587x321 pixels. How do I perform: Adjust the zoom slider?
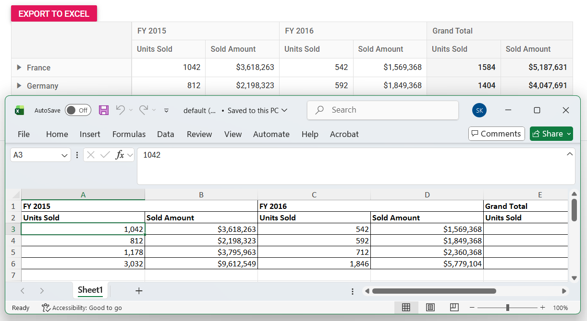pyautogui.click(x=507, y=307)
